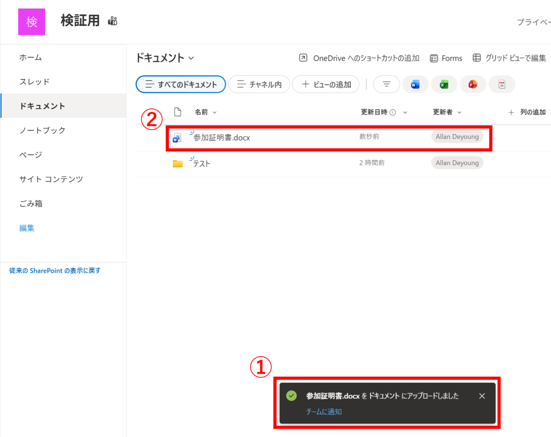Filter documents by PowerPoint file type
551x437 pixels.
(x=472, y=84)
